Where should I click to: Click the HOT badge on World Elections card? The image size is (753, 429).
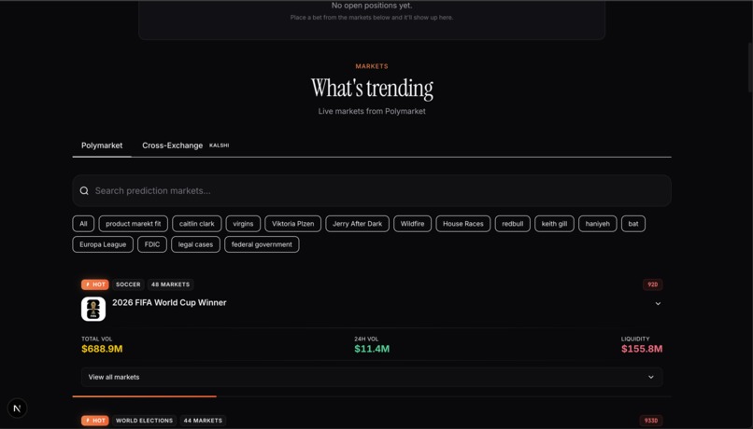95,421
